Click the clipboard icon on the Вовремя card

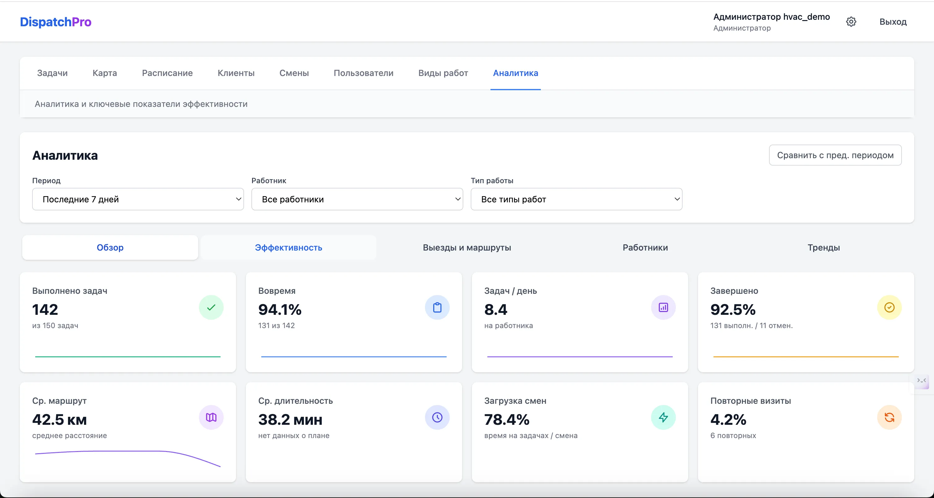coord(438,308)
